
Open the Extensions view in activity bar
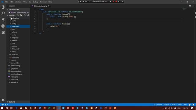click(3, 32)
